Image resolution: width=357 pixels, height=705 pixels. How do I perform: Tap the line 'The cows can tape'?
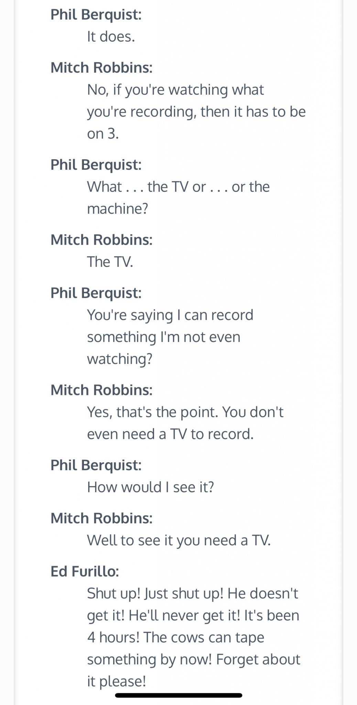click(204, 638)
